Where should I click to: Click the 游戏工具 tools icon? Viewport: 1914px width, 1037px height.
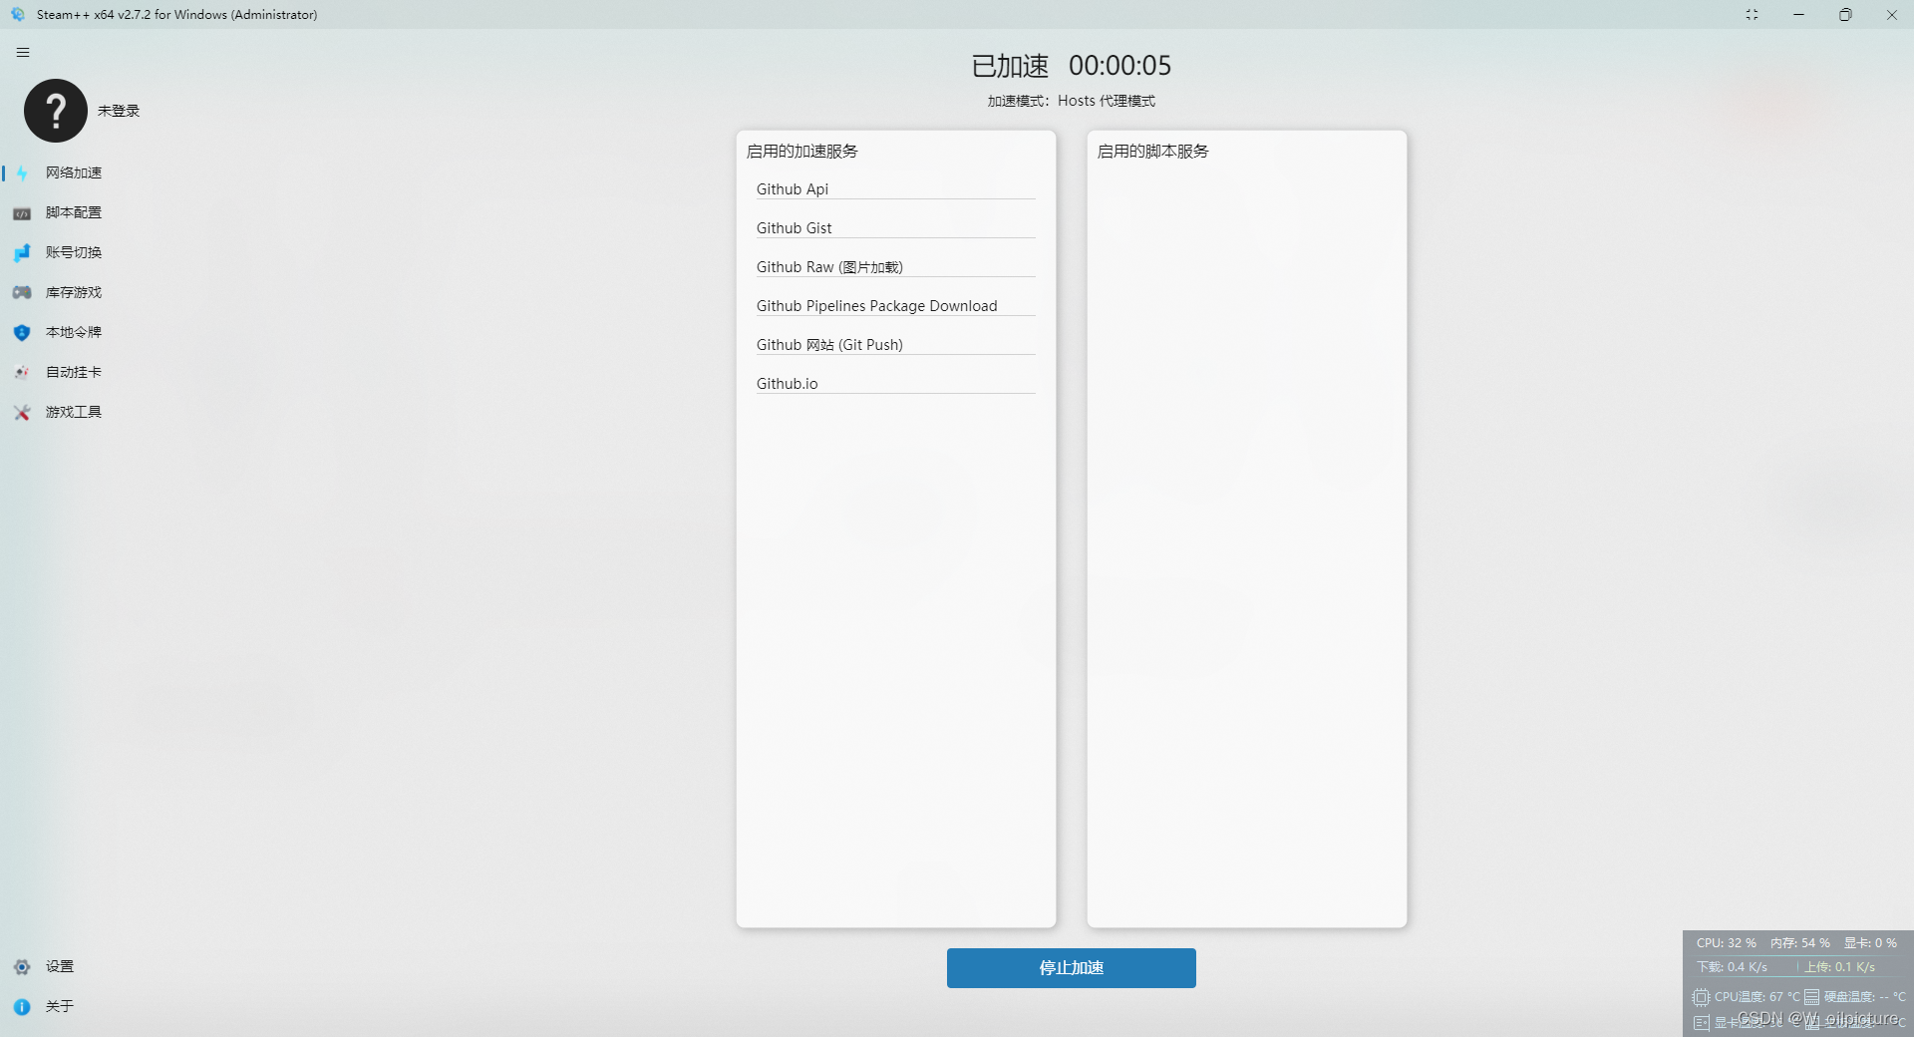(22, 412)
